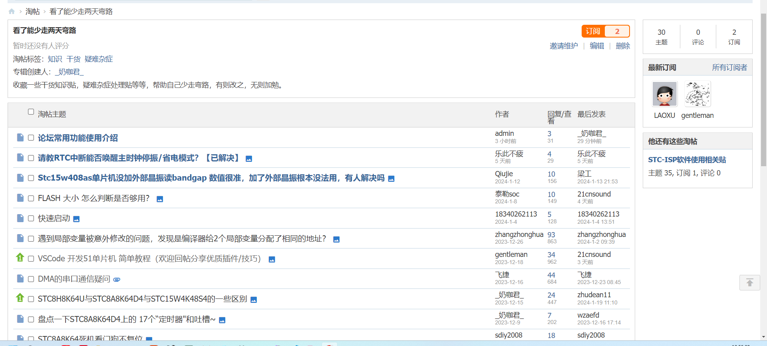Viewport: 767px width, 346px height.
Task: Open 疑难杂症 tag link
Action: tap(99, 59)
